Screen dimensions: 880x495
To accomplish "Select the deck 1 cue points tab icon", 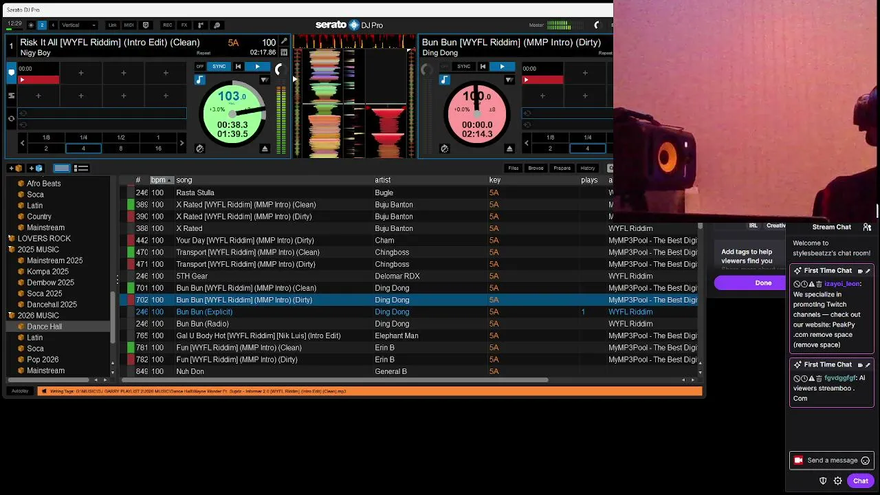I will [11, 71].
